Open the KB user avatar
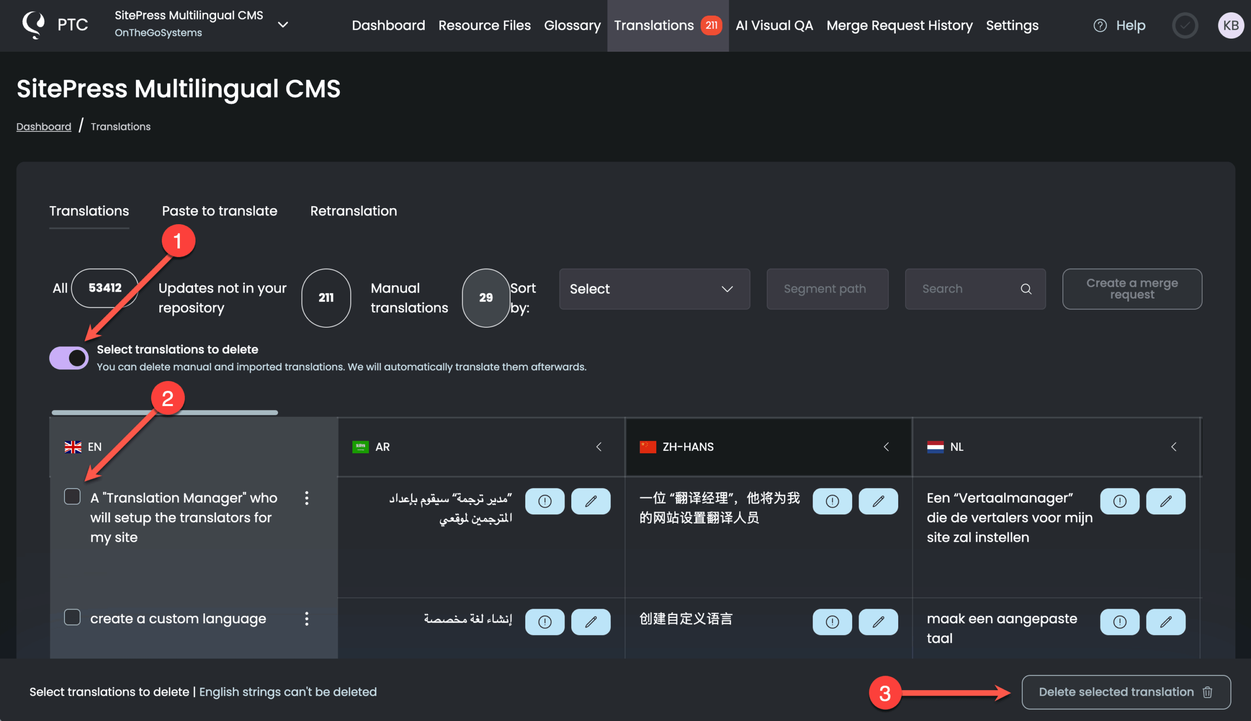This screenshot has height=721, width=1251. point(1230,25)
